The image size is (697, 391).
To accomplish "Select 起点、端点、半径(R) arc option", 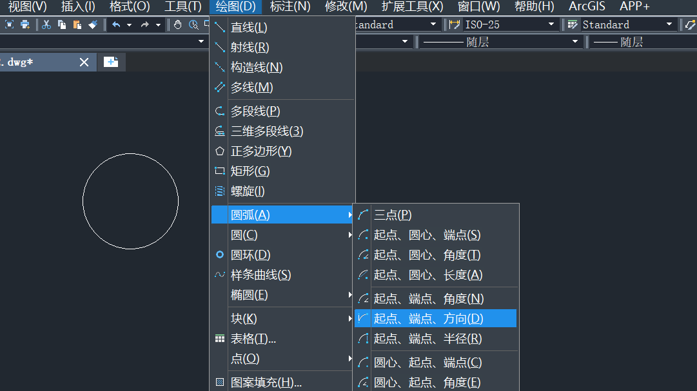I will (436, 339).
